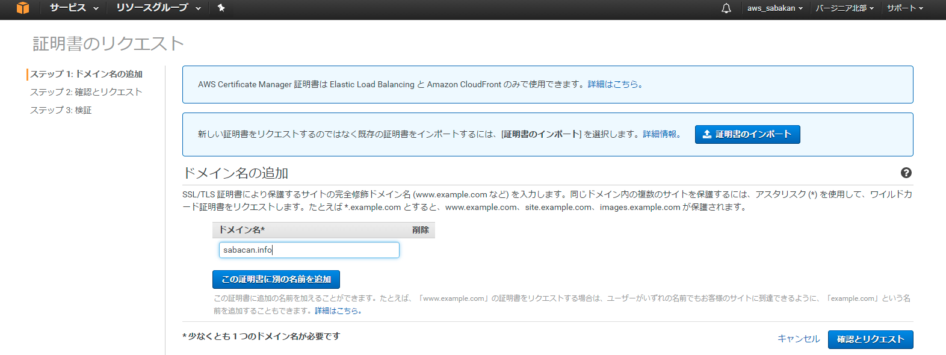Click the help question mark icon
Image resolution: width=946 pixels, height=355 pixels.
(906, 173)
